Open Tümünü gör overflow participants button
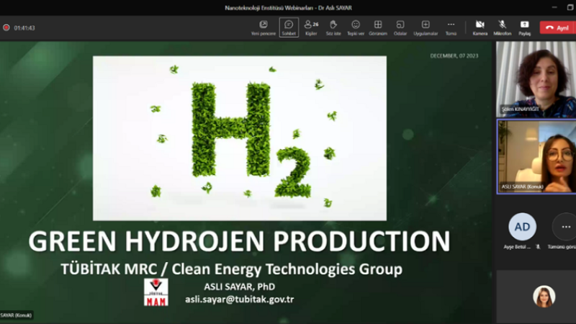 566,227
